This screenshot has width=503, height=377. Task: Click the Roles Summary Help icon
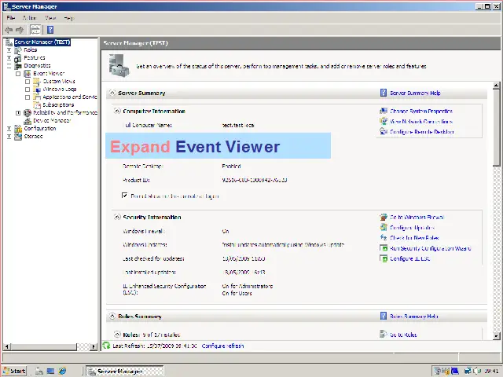[x=384, y=316]
